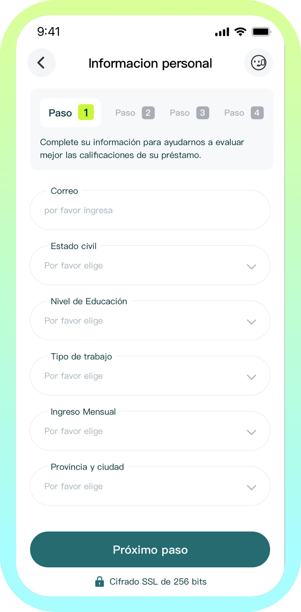Tap the Wi-Fi status icon
This screenshot has height=612, width=301.
click(240, 32)
